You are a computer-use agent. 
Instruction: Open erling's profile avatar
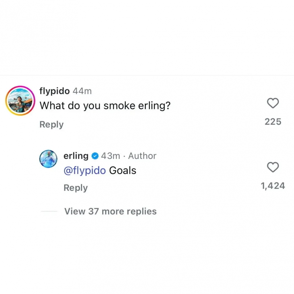pyautogui.click(x=49, y=159)
